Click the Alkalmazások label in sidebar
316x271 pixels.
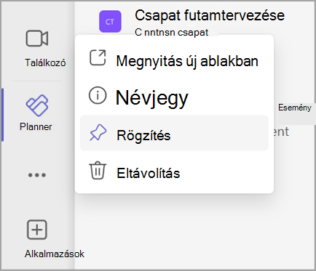(55, 254)
